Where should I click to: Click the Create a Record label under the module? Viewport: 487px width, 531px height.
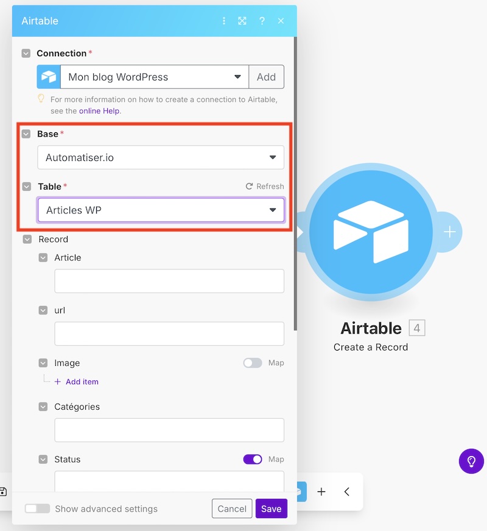tap(371, 347)
